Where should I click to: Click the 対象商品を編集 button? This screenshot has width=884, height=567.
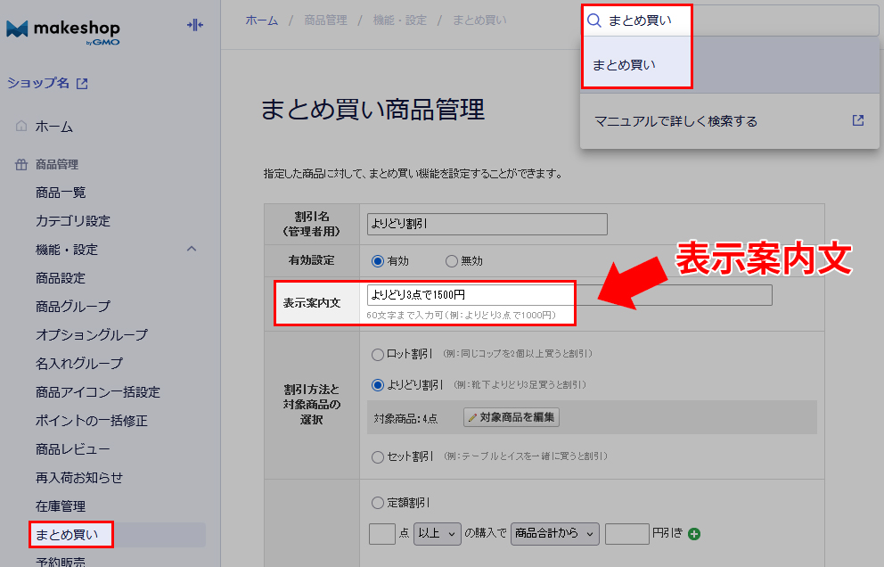[x=512, y=417]
